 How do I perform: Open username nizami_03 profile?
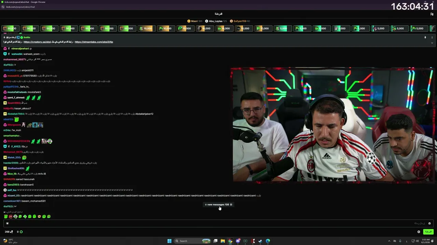click(x=13, y=196)
